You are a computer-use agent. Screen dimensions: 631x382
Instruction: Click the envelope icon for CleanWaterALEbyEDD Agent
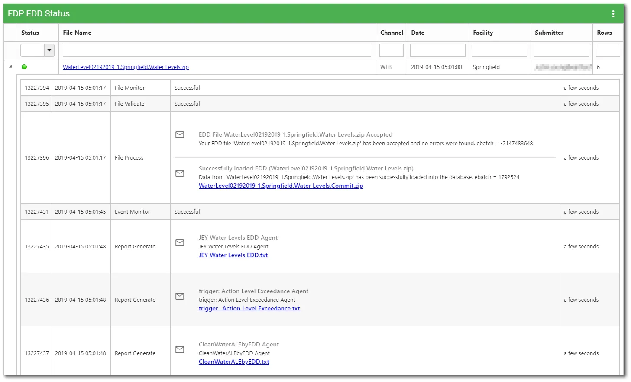180,349
